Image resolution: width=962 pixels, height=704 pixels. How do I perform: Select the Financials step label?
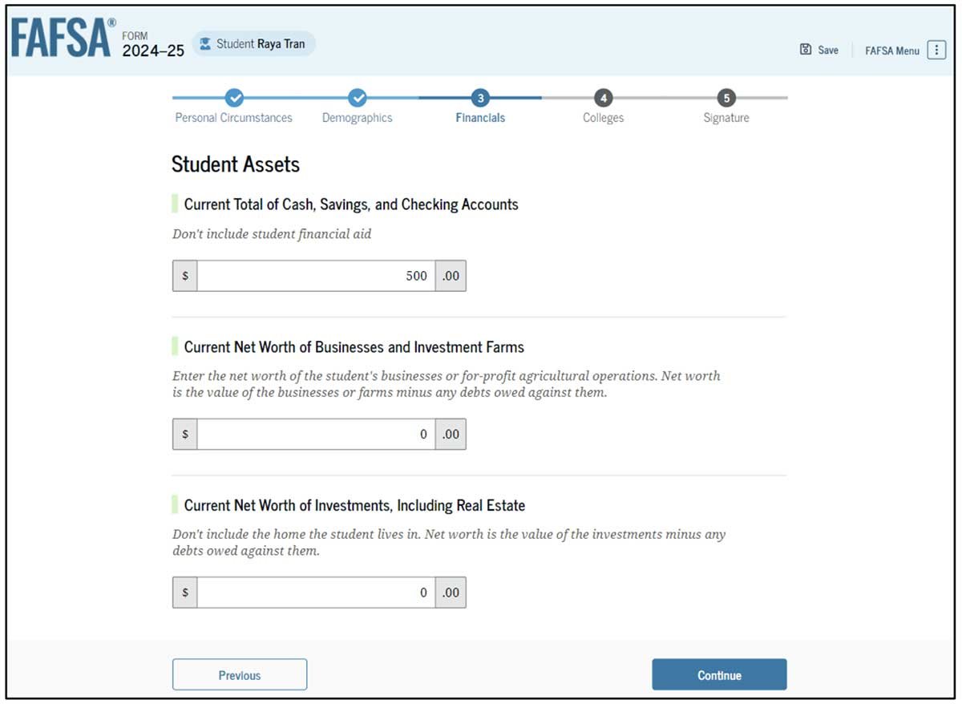(480, 118)
